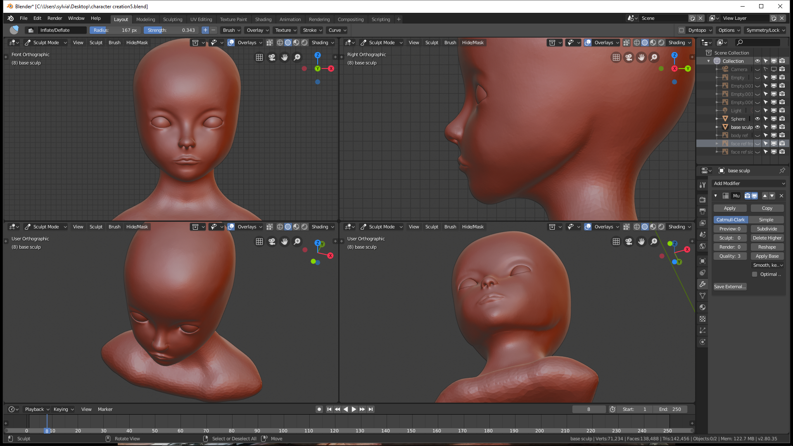Click the Subdivide button

[x=767, y=229]
